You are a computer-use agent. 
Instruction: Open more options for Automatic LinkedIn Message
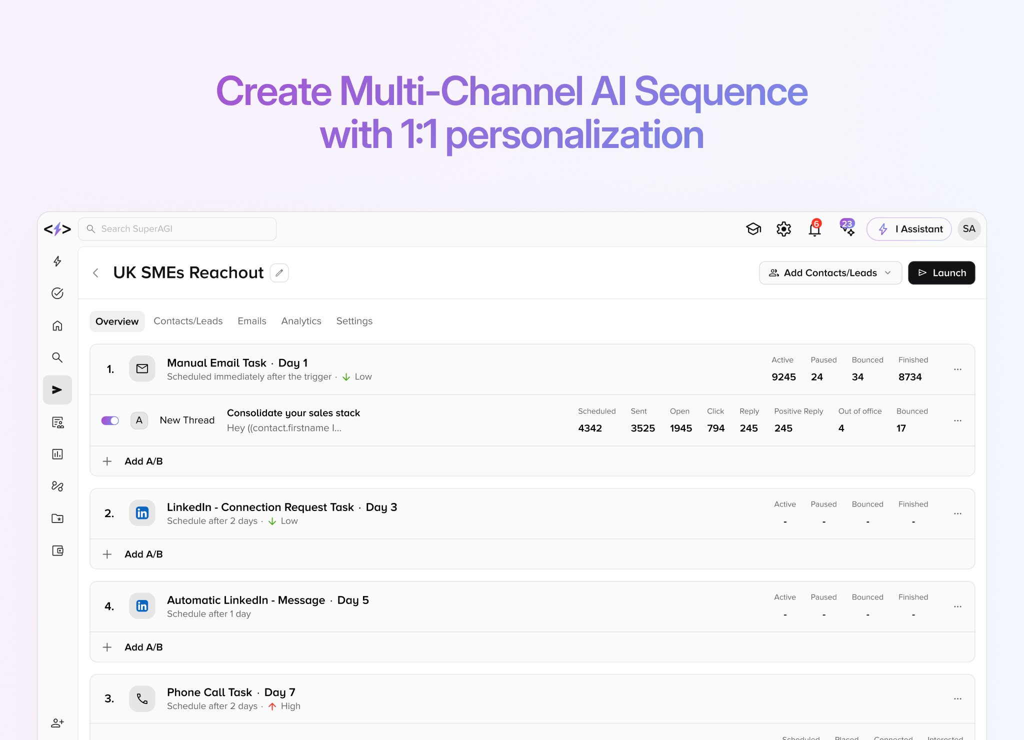tap(957, 606)
